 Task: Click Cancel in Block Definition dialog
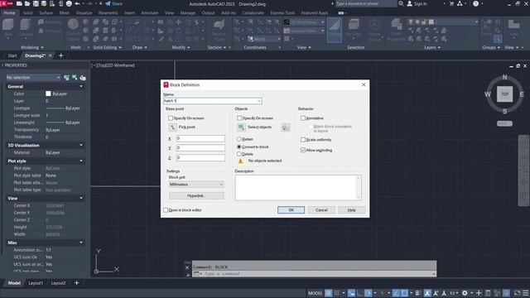(x=321, y=210)
